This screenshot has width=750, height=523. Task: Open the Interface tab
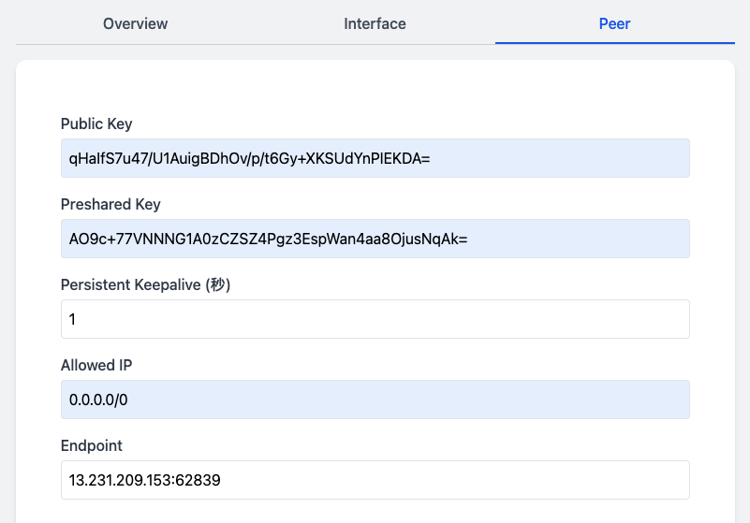click(375, 23)
